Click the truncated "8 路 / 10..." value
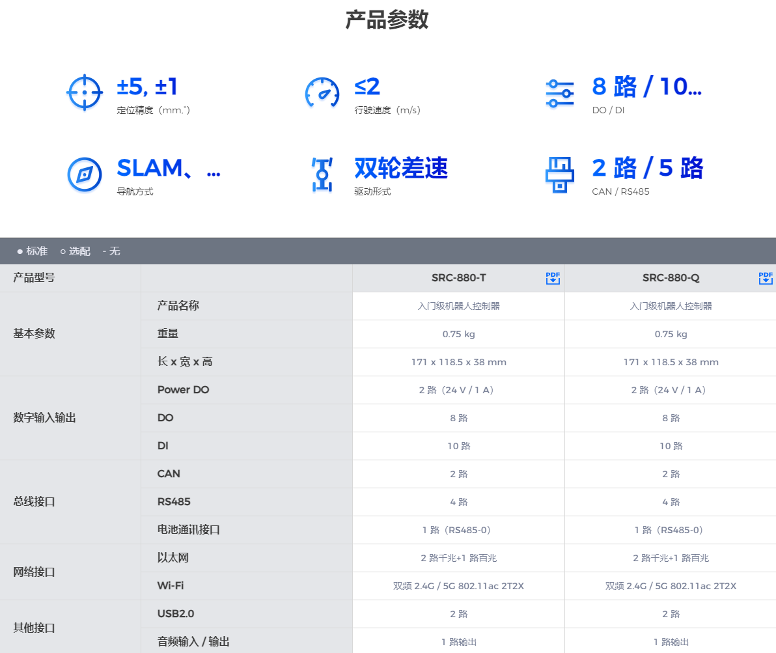 (x=646, y=87)
